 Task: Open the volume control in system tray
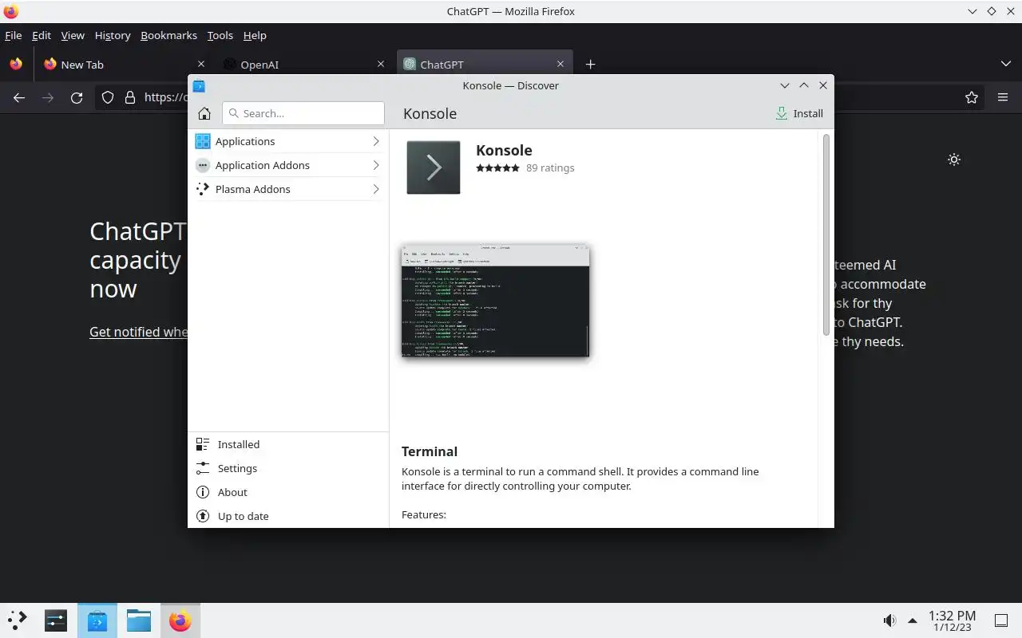click(889, 620)
